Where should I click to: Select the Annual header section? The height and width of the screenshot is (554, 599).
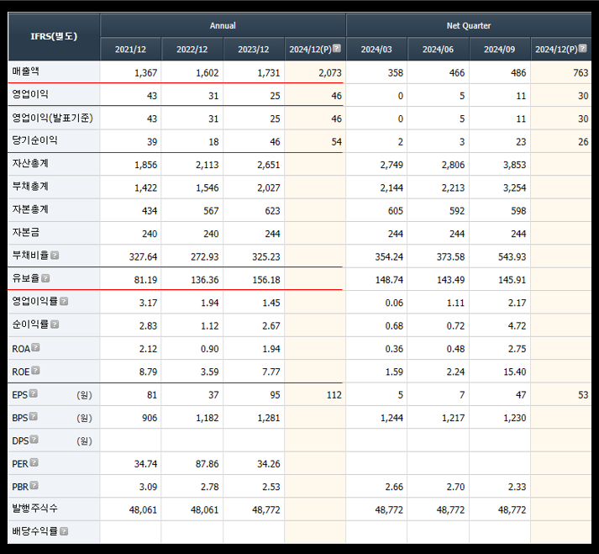(x=223, y=25)
